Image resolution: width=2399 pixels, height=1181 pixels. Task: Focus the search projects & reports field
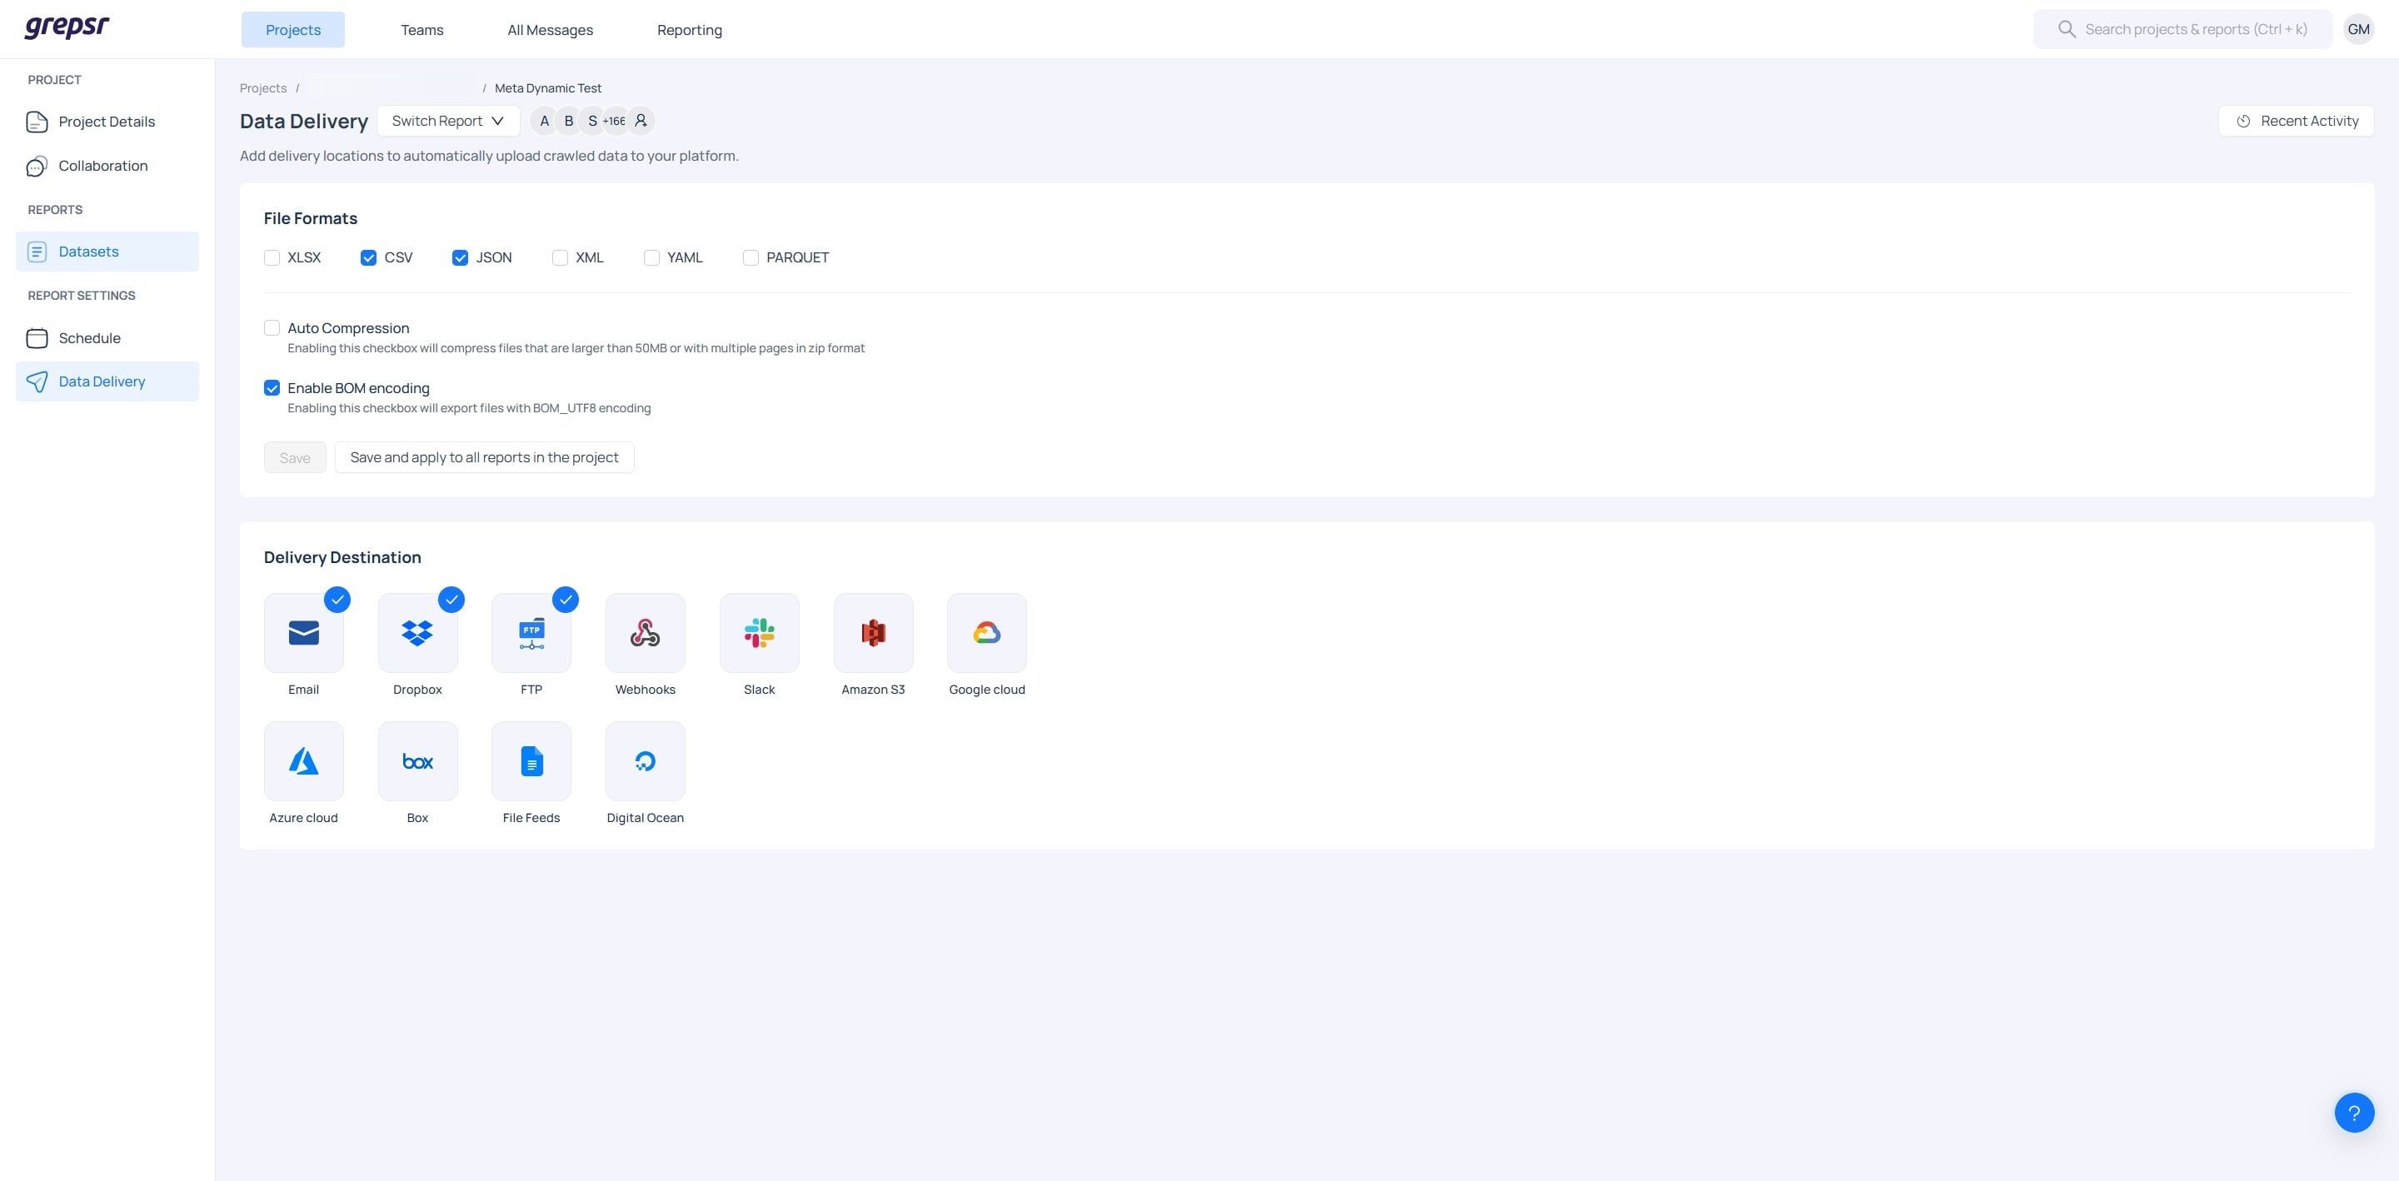point(2182,29)
